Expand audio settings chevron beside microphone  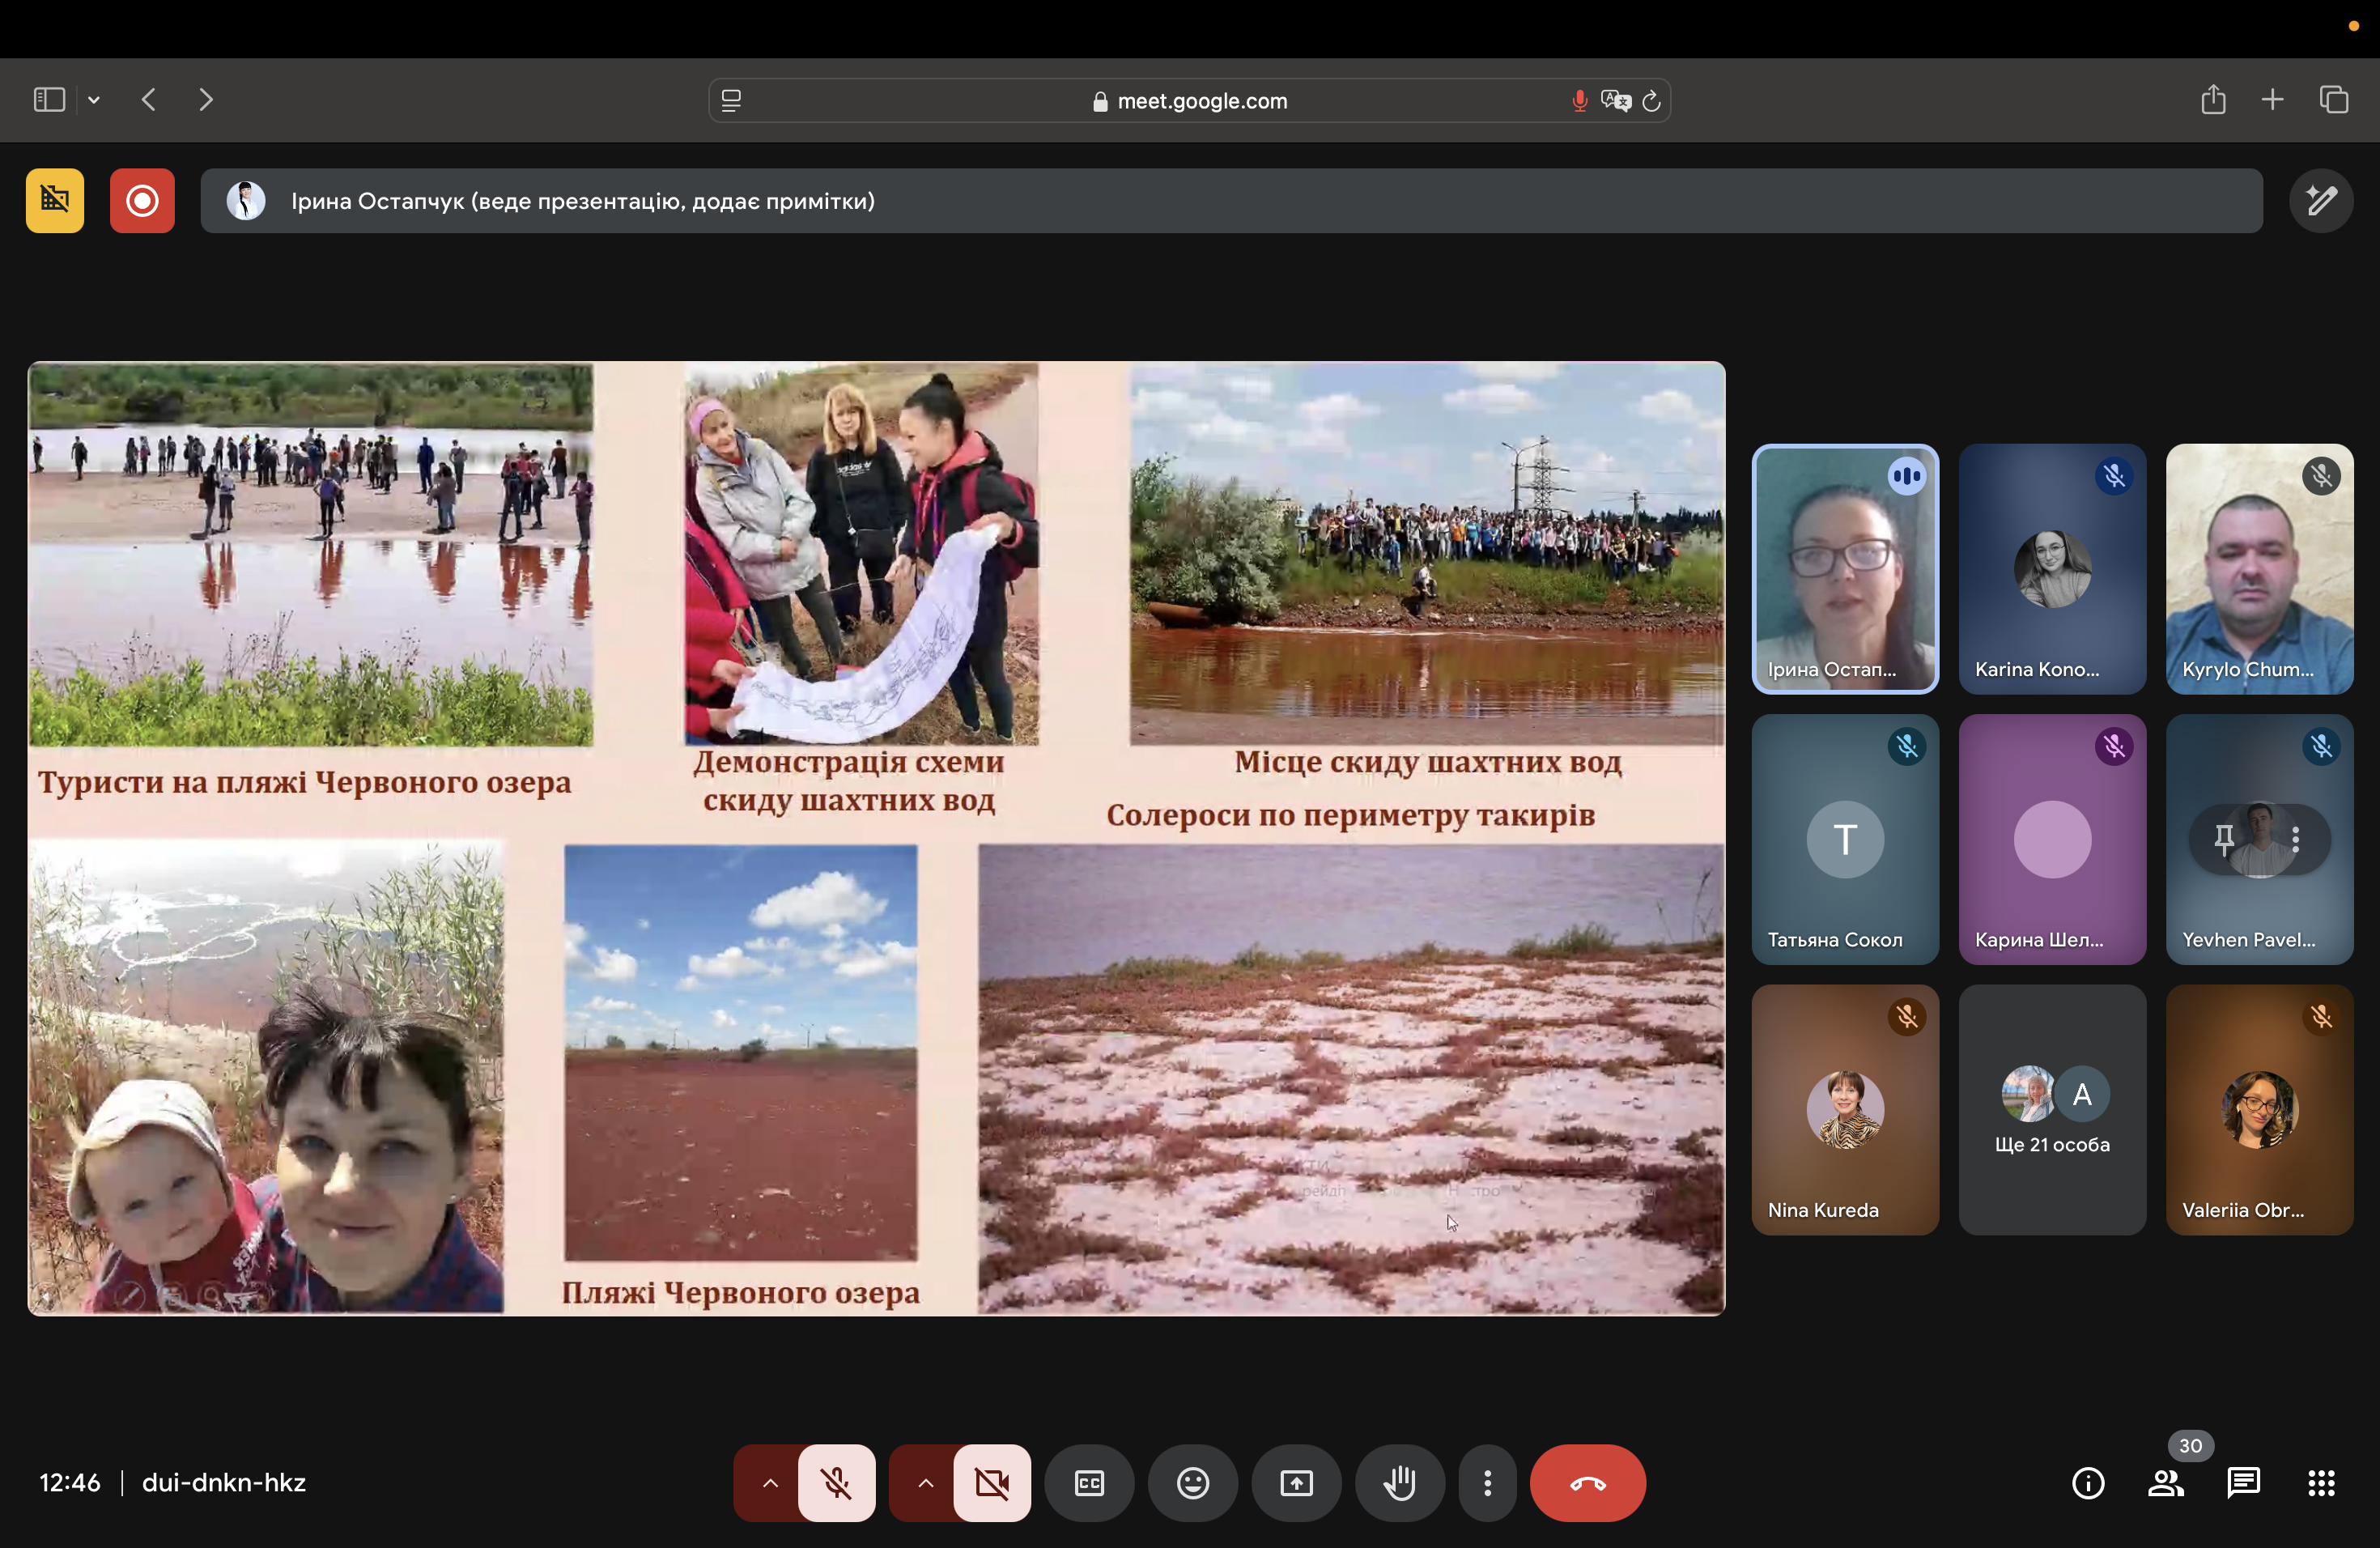pos(770,1483)
